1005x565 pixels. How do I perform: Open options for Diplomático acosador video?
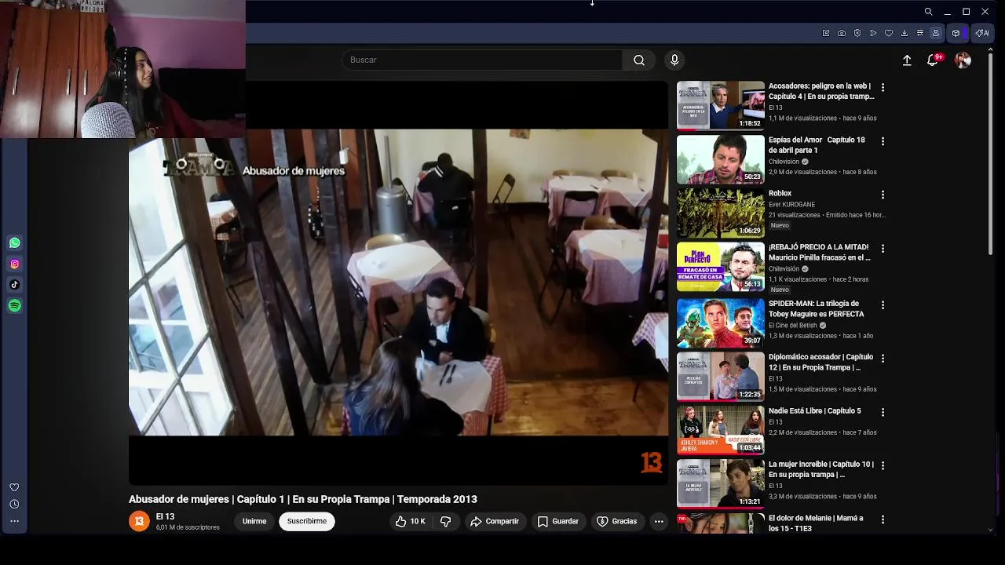[x=883, y=358]
